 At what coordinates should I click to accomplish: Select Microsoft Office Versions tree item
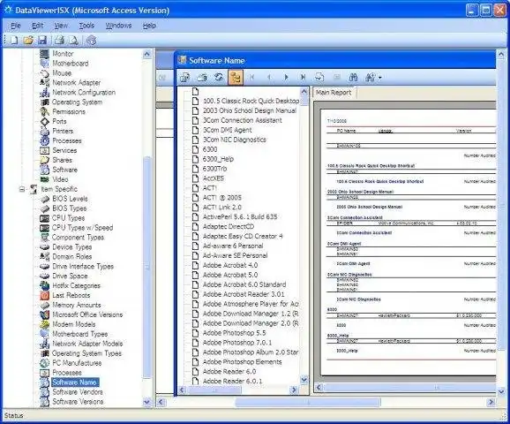click(87, 314)
